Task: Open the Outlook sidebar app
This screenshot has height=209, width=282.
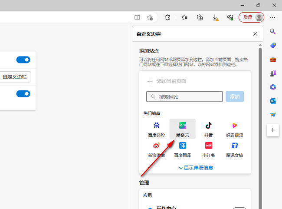Action: click(x=273, y=101)
